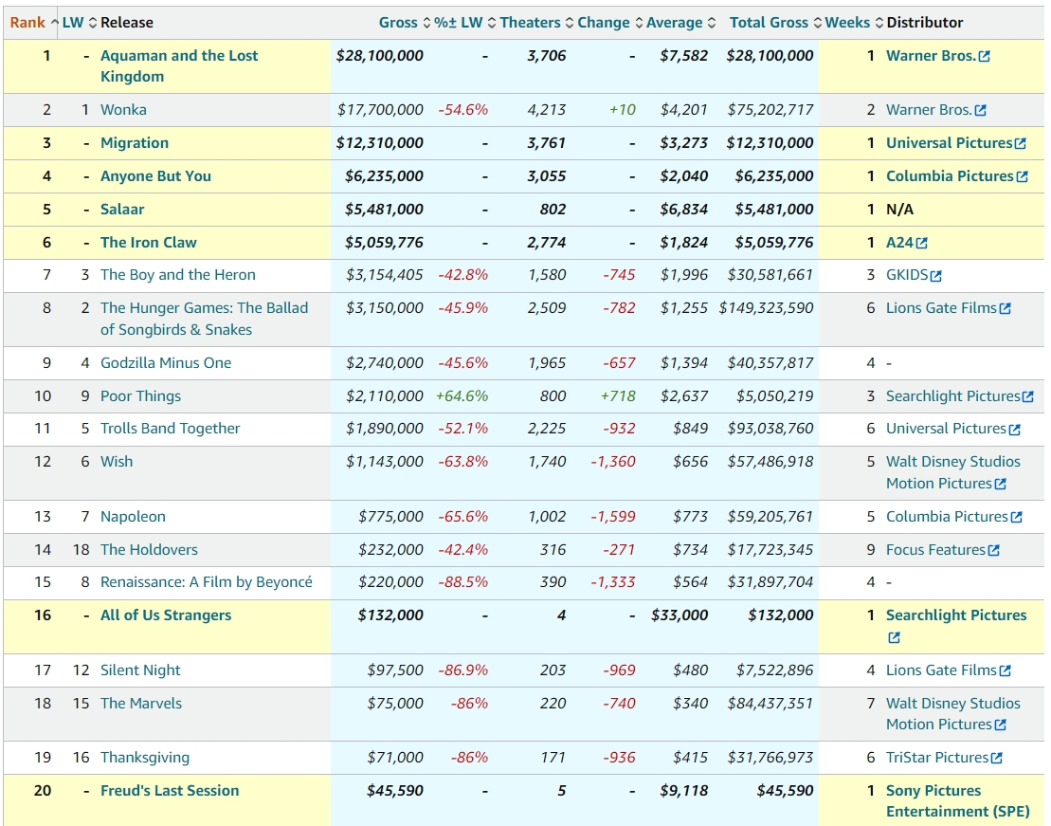This screenshot has width=1051, height=826.
Task: Select Hunger Games total gross $149,323,590
Action: (766, 308)
